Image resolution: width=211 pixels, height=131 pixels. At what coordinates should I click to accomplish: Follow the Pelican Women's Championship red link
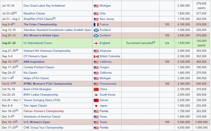[44, 111]
